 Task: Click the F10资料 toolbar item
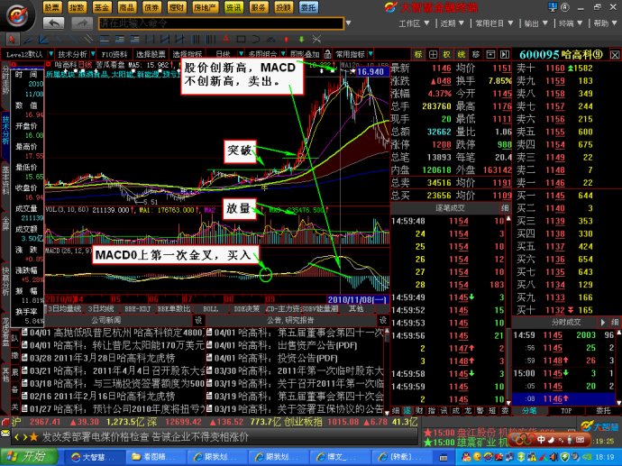[114, 54]
